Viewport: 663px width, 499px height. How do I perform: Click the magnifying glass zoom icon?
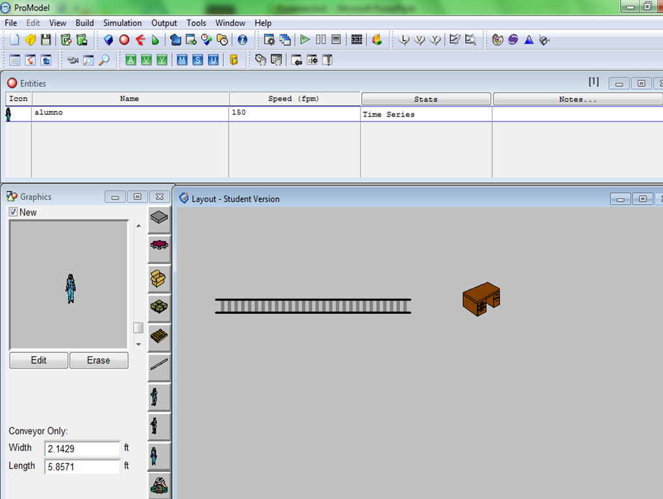pos(104,60)
